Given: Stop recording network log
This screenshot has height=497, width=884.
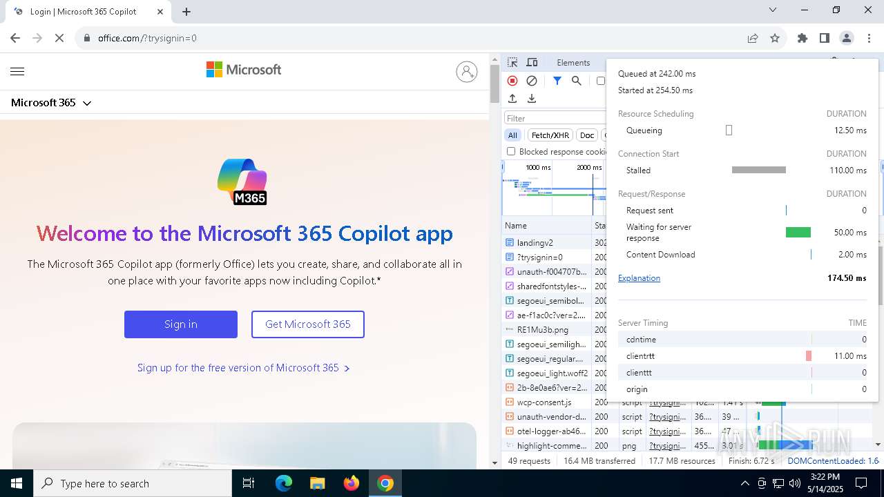Looking at the screenshot, I should point(512,81).
